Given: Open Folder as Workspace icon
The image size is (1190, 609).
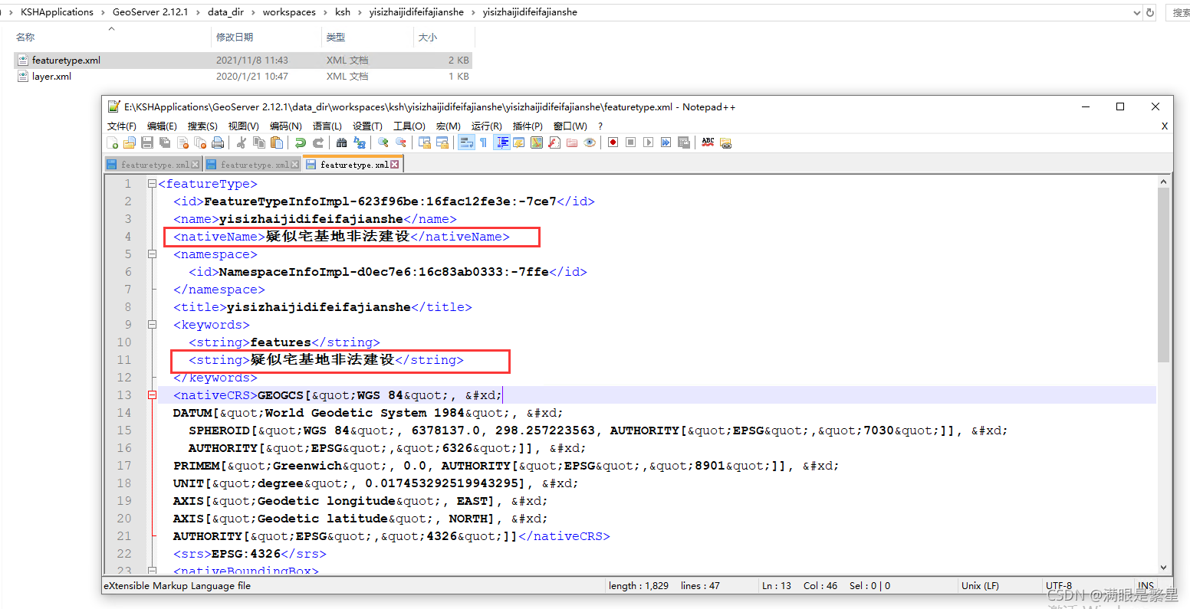Looking at the screenshot, I should pyautogui.click(x=572, y=142).
